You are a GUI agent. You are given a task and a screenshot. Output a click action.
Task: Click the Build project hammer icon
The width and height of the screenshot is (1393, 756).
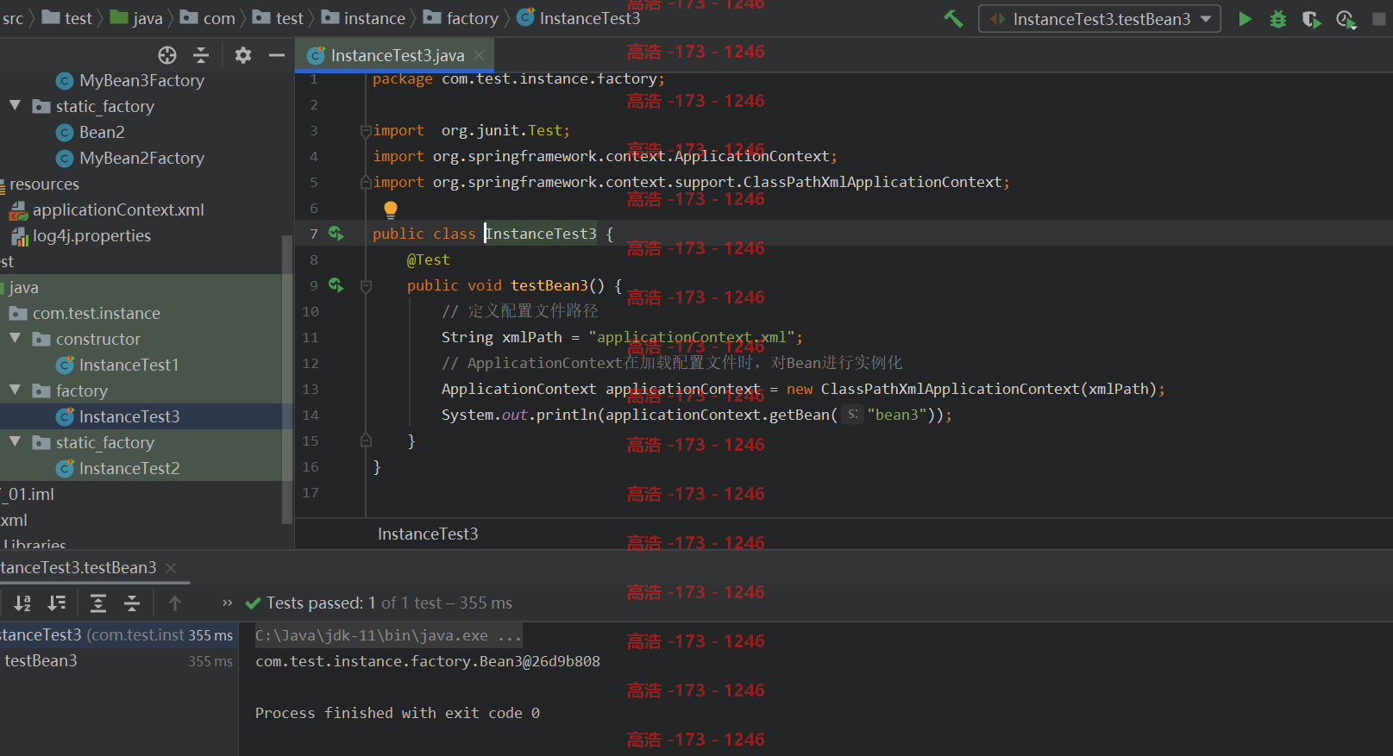click(x=953, y=18)
